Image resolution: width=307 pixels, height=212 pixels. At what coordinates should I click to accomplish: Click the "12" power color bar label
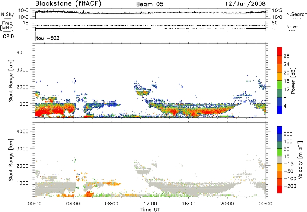coord(286,90)
